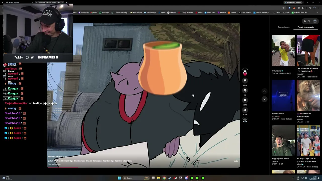
Task: Go to the next video with down arrow
Action: pyautogui.click(x=264, y=99)
